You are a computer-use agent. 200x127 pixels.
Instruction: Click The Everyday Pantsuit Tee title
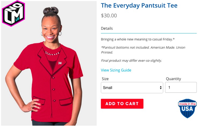coord(139,5)
